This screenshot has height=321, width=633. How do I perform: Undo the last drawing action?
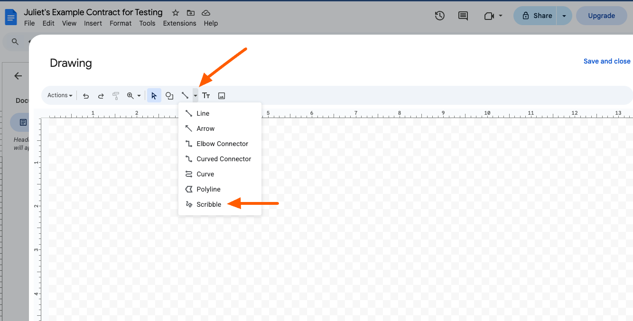tap(86, 95)
